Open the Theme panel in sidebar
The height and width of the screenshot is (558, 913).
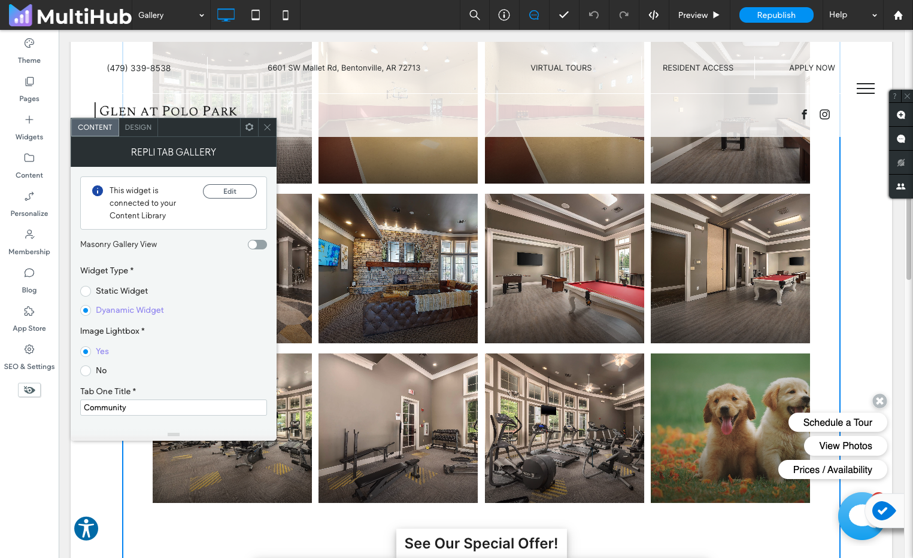29,51
